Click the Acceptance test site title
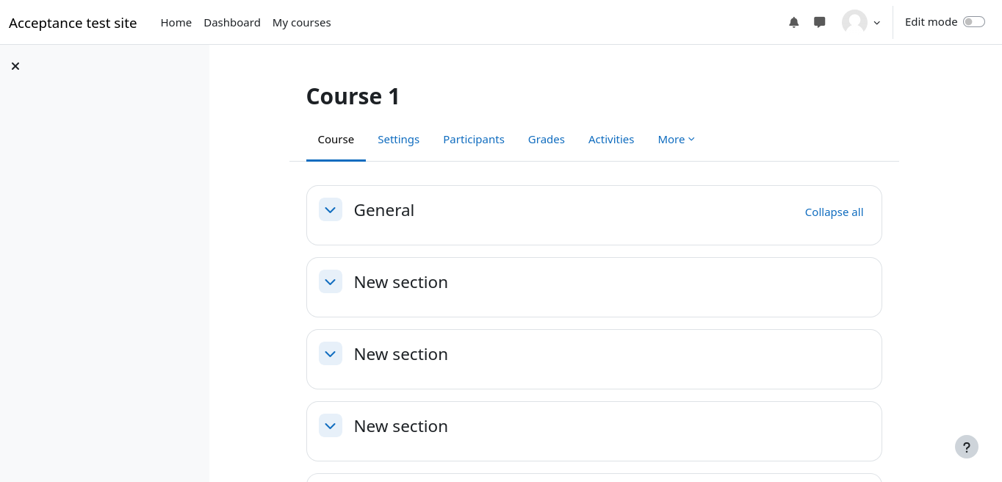The height and width of the screenshot is (482, 1002). click(73, 23)
